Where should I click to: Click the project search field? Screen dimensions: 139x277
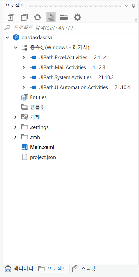pyautogui.click(x=70, y=28)
